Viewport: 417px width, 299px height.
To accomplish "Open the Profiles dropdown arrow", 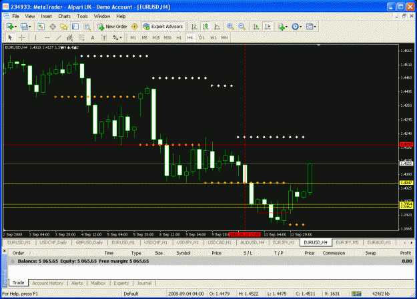I will pos(29,27).
